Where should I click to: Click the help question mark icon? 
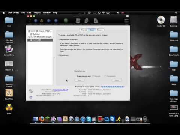coord(31,97)
